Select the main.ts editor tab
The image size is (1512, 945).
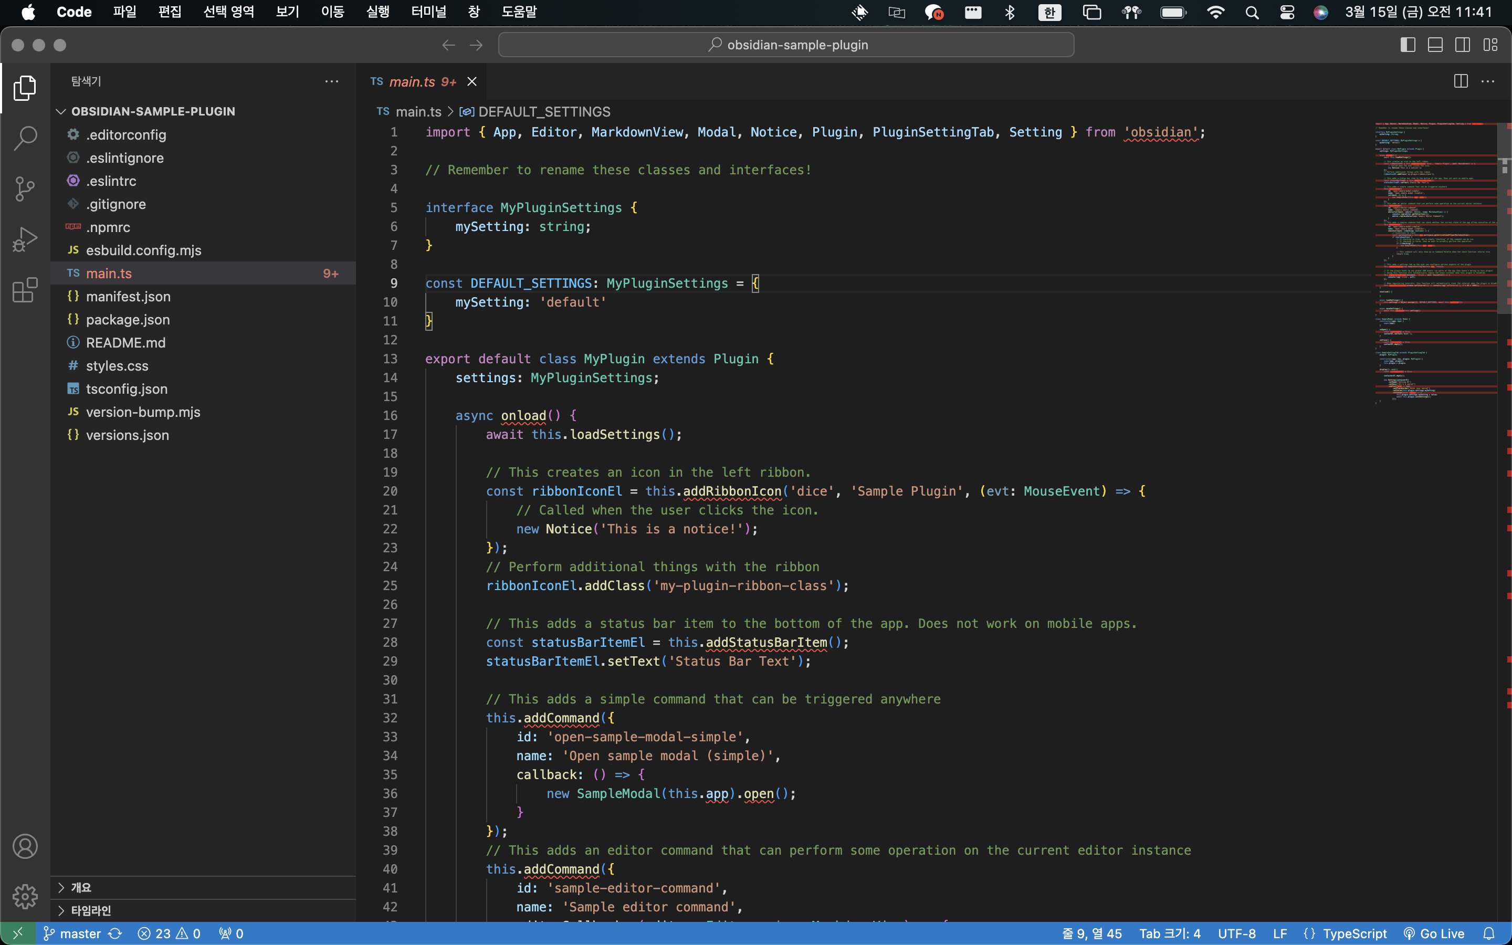coord(412,82)
